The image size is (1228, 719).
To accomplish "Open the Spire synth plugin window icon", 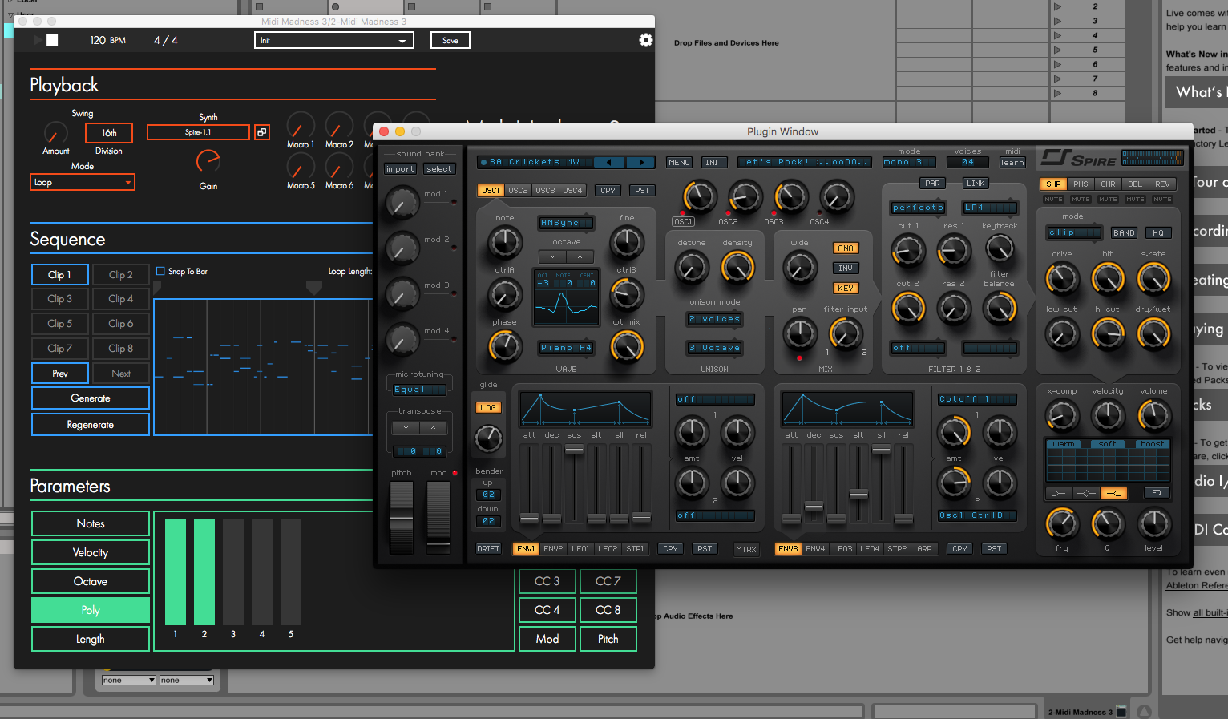I will coord(262,132).
